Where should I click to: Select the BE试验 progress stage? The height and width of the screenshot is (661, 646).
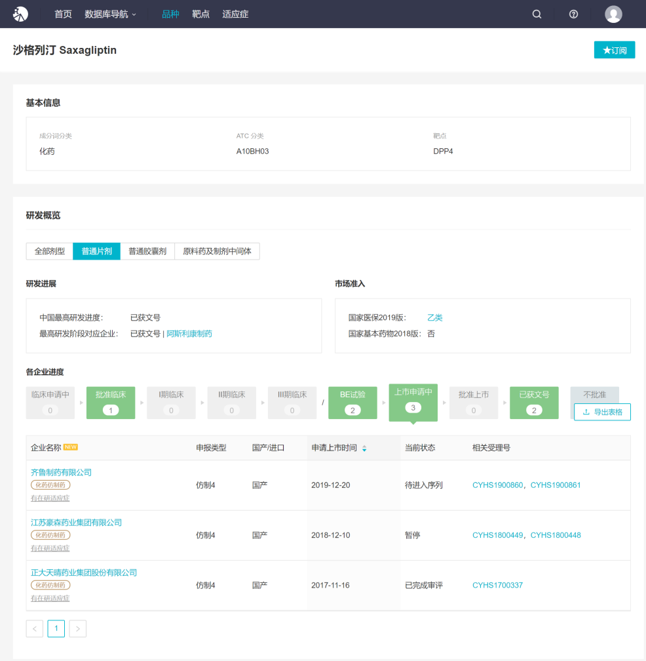click(x=352, y=402)
